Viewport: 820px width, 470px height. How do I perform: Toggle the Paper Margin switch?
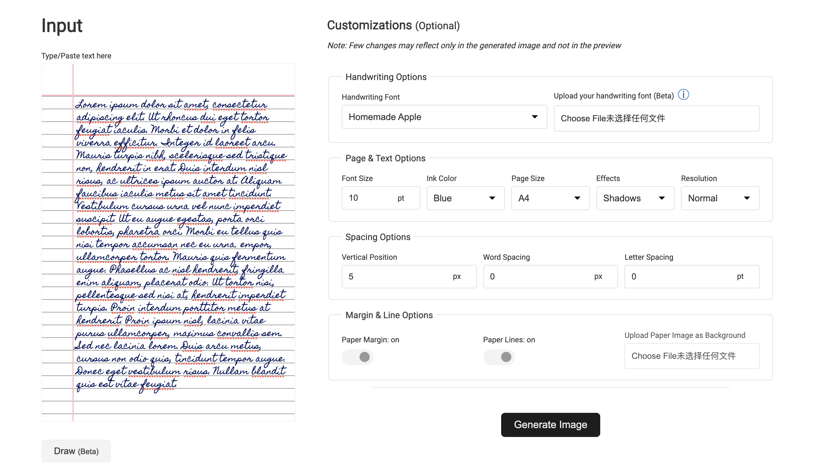358,357
